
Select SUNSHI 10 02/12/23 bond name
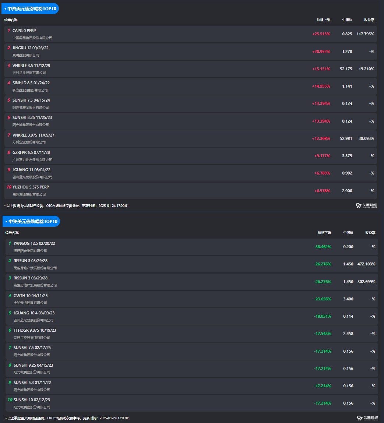point(32,400)
